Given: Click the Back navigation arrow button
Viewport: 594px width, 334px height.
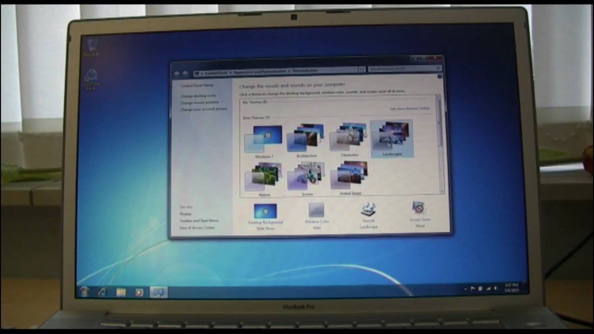Looking at the screenshot, I should point(177,73).
